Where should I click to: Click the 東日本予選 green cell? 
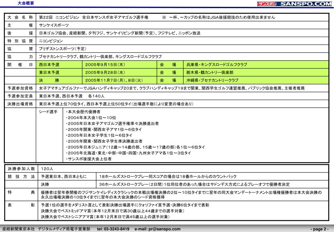coord(59,73)
